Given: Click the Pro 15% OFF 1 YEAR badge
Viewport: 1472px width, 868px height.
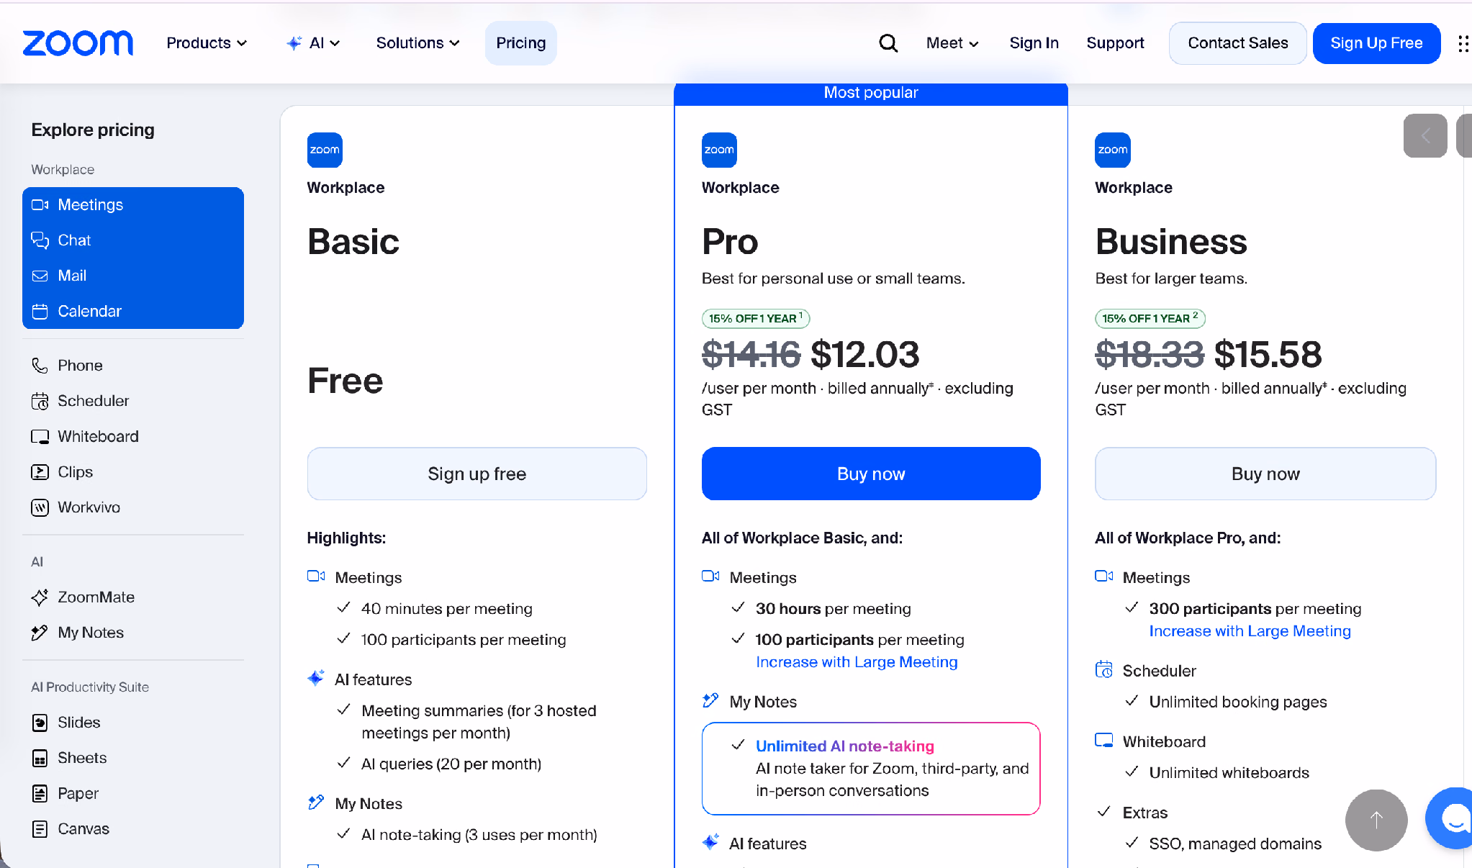Looking at the screenshot, I should 756,318.
